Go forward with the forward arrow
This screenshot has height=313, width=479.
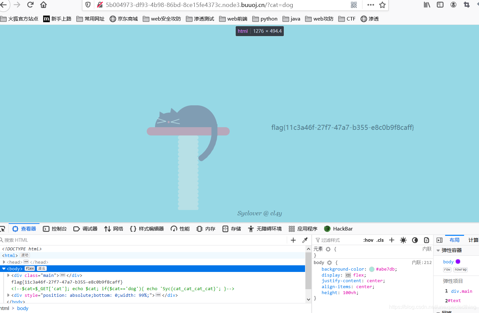17,5
